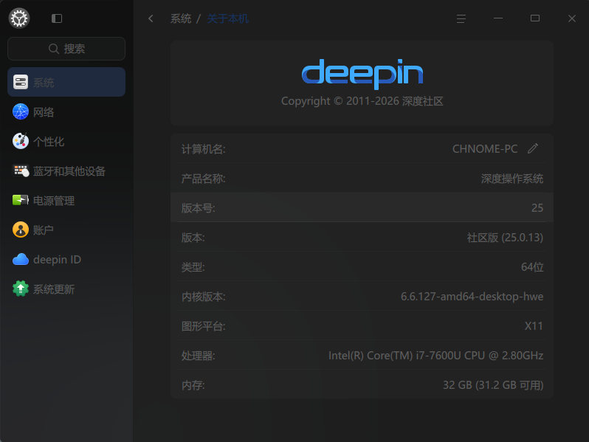
Task: Go back using the left arrow
Action: (x=151, y=18)
